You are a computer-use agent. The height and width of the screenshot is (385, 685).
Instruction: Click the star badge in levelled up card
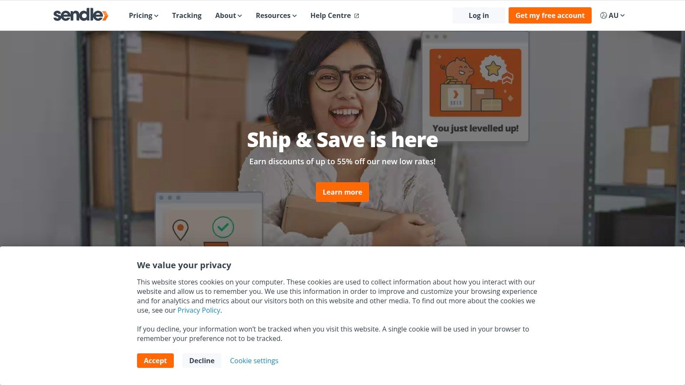[493, 68]
